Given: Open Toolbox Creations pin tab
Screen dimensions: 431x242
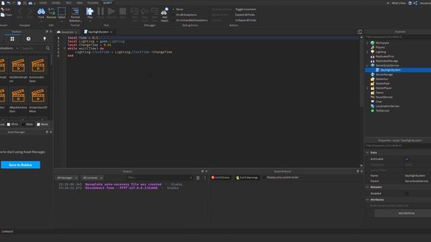Looking at the screenshot, I should [x=44, y=39].
